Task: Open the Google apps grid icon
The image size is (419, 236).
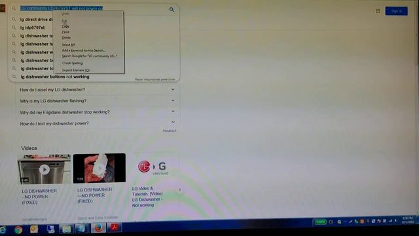Action: pos(378,11)
